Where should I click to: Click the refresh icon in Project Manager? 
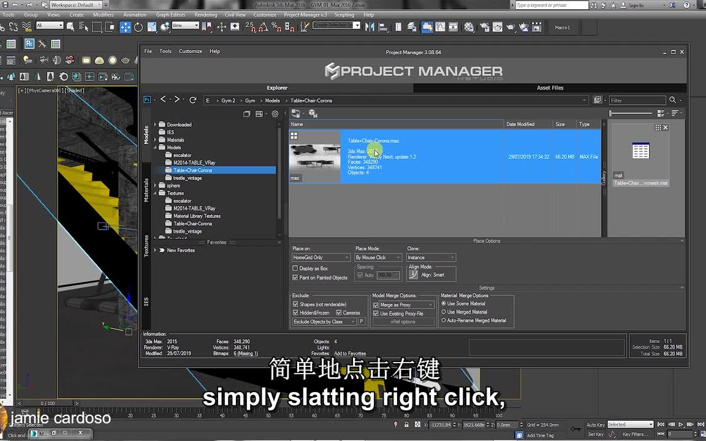click(x=192, y=100)
